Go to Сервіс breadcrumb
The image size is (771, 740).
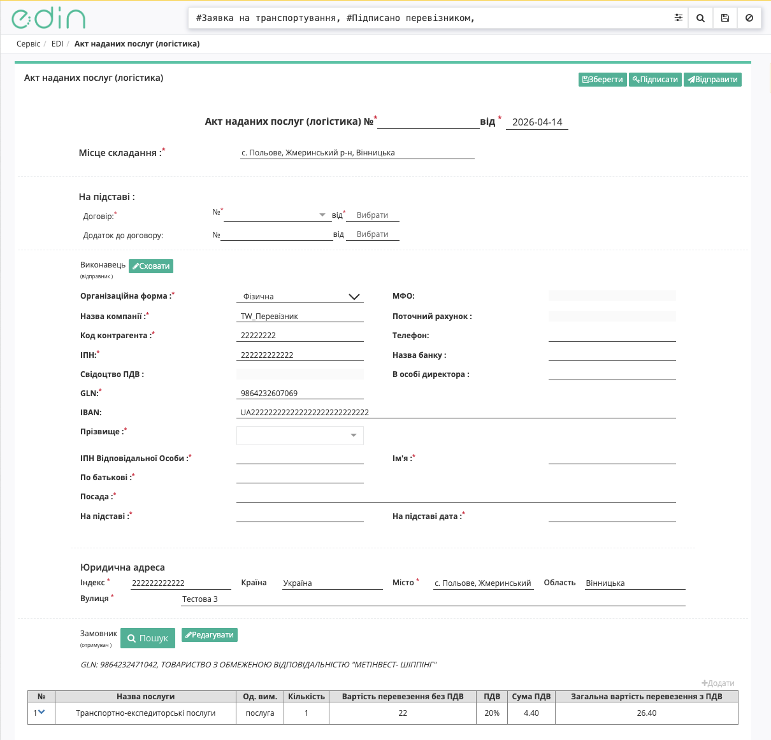pyautogui.click(x=29, y=44)
